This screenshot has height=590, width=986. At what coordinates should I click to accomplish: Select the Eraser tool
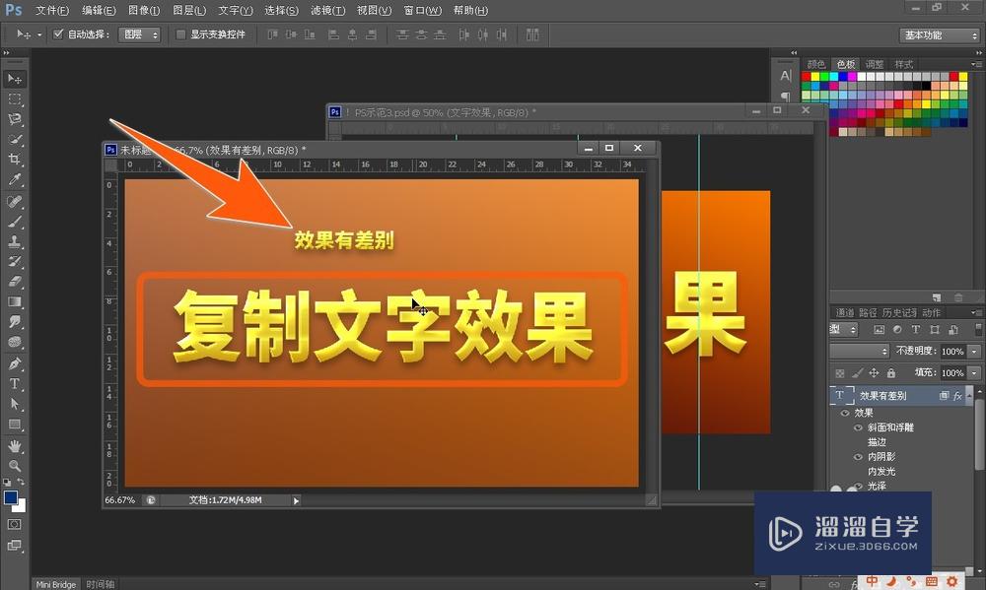(x=15, y=282)
